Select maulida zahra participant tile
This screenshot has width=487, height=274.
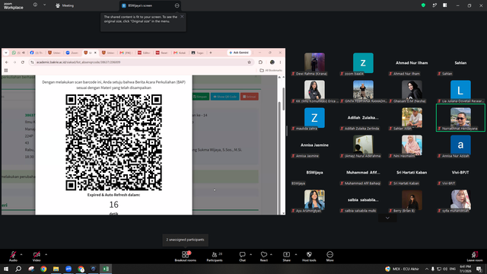(x=314, y=118)
